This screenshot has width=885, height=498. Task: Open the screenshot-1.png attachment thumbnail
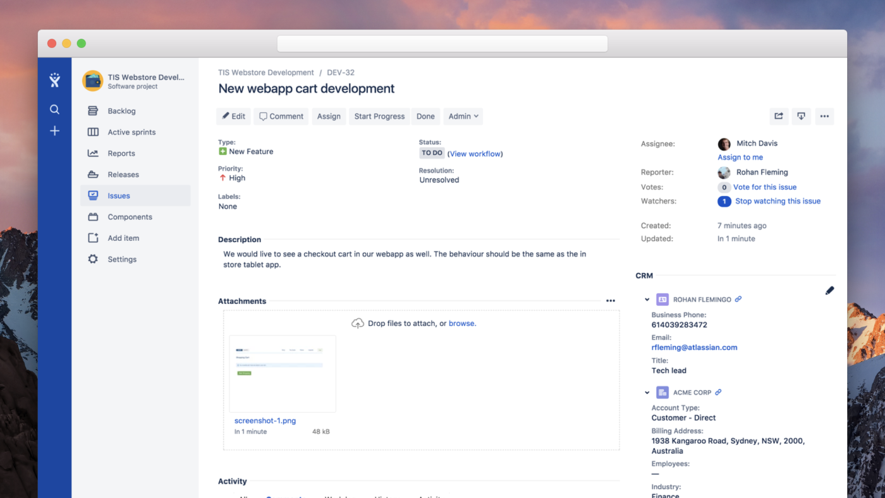click(x=282, y=373)
